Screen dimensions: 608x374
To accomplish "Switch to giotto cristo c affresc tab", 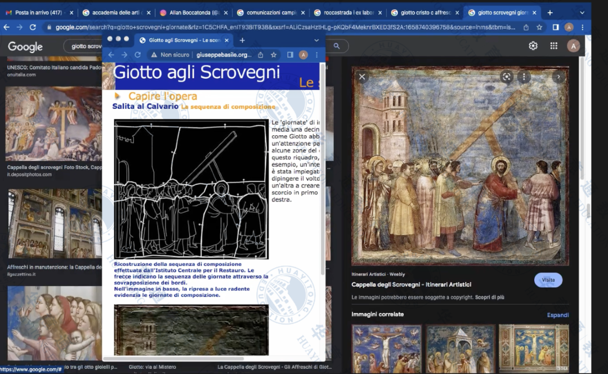I will [426, 12].
